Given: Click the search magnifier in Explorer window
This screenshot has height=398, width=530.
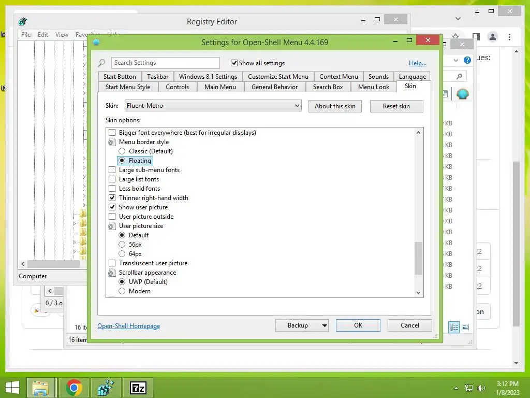Looking at the screenshot, I should pyautogui.click(x=459, y=77).
